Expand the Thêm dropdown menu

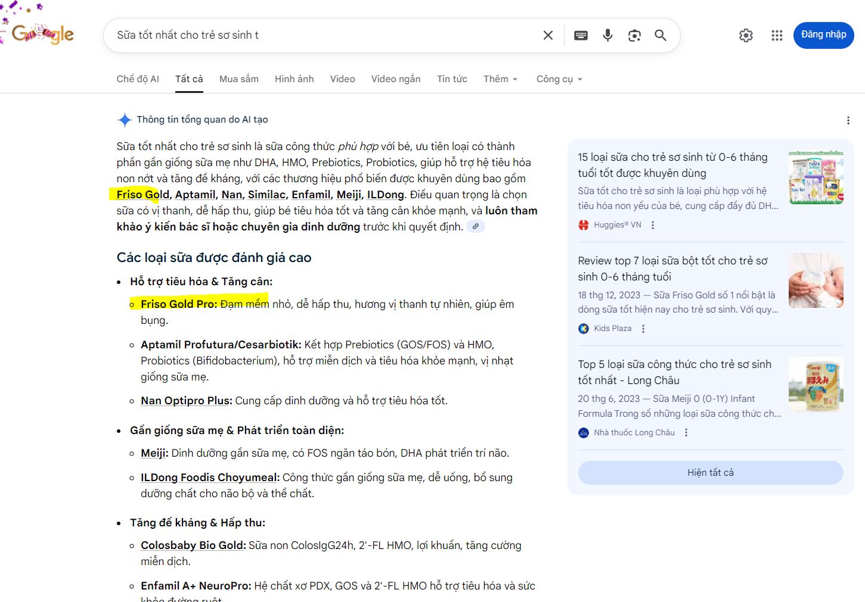click(x=500, y=79)
